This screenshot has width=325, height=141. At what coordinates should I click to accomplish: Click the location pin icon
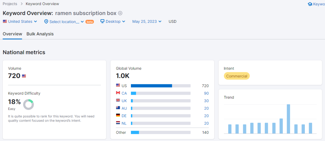(x=46, y=22)
